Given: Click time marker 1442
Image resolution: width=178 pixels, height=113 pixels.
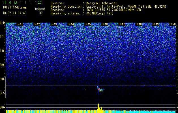Looking at the screenshot, I should coord(37,24).
